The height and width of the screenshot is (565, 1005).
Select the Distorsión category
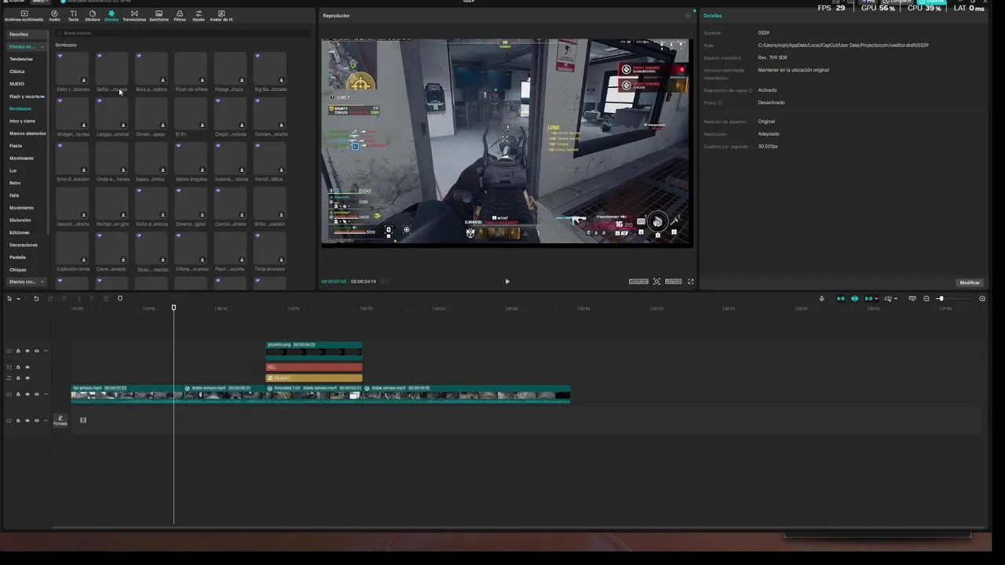click(20, 220)
